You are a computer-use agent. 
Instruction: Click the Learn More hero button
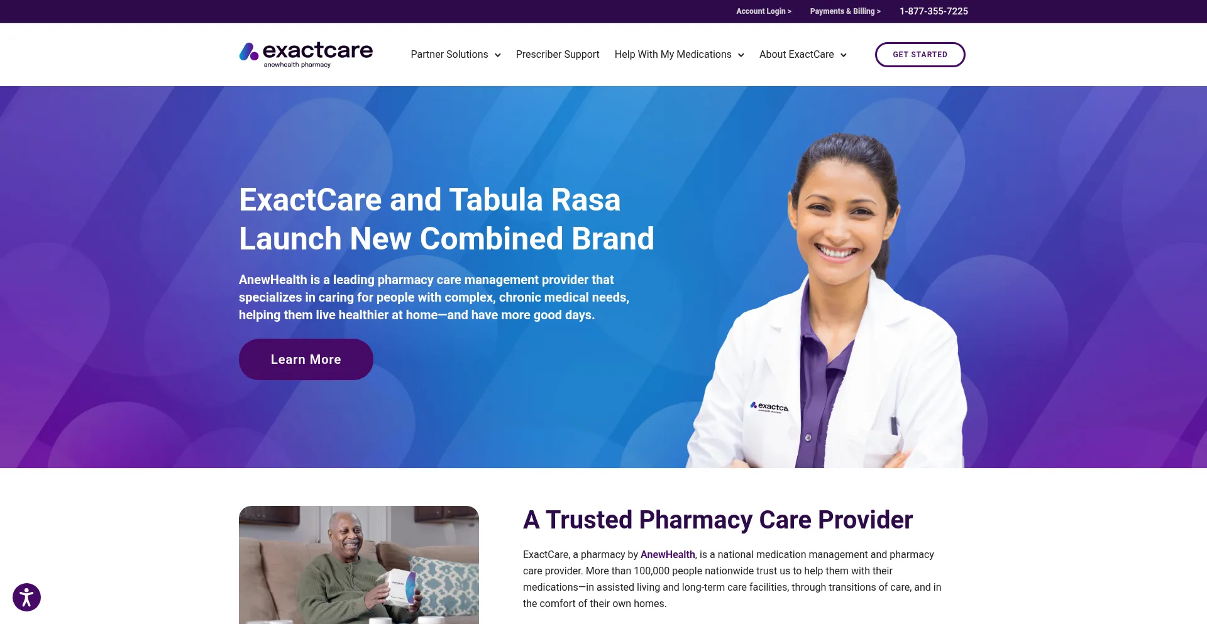(306, 359)
